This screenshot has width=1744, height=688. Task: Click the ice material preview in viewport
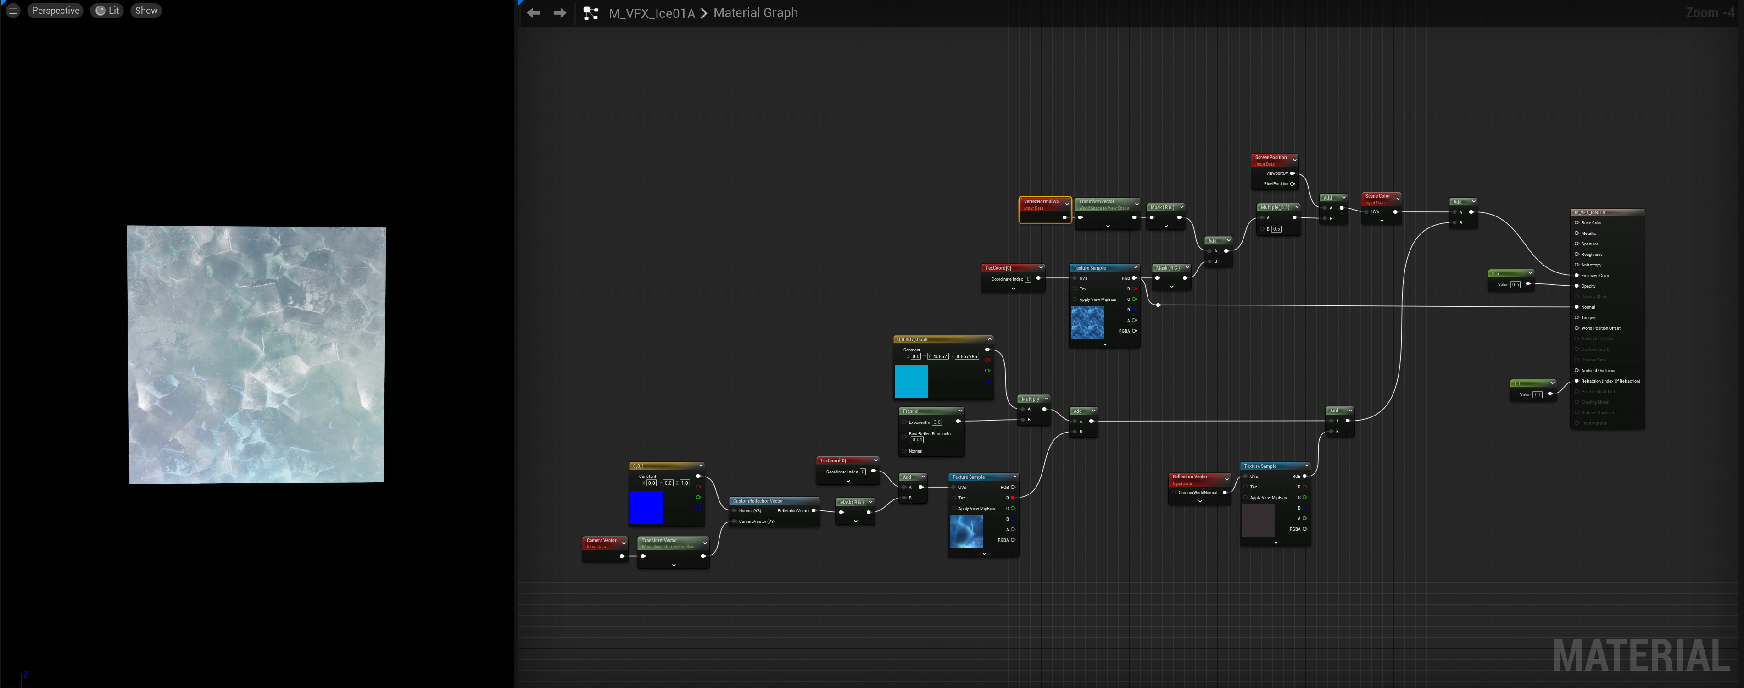256,355
